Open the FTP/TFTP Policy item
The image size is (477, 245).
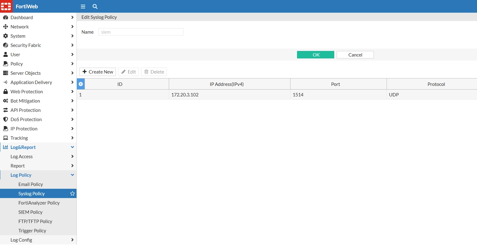coord(35,222)
